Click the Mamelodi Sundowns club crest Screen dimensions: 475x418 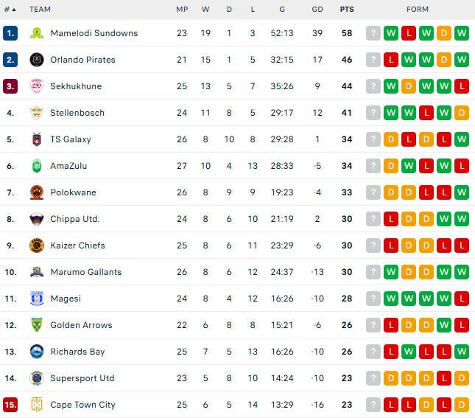37,33
